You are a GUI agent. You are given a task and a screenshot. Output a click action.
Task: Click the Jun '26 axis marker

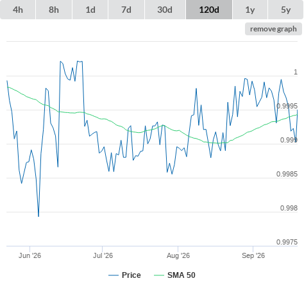pyautogui.click(x=30, y=255)
